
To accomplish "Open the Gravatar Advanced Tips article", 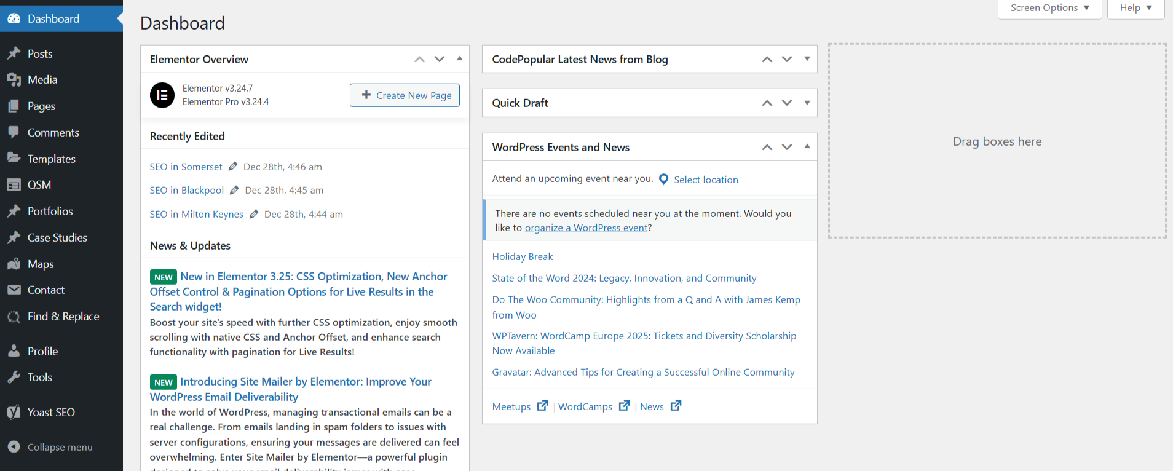I will [x=643, y=372].
